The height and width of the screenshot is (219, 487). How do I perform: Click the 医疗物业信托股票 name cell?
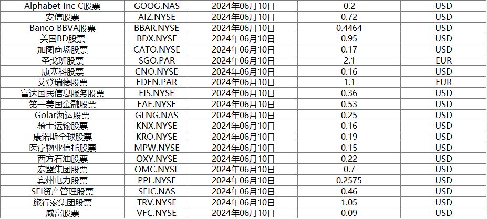coord(63,148)
